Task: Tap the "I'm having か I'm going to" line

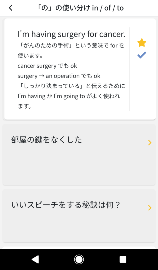Action: pyautogui.click(x=68, y=96)
